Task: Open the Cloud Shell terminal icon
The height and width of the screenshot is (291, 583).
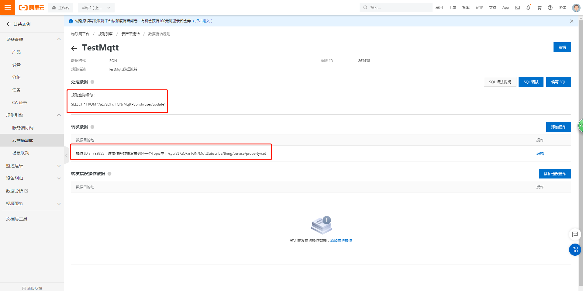Action: tap(517, 8)
